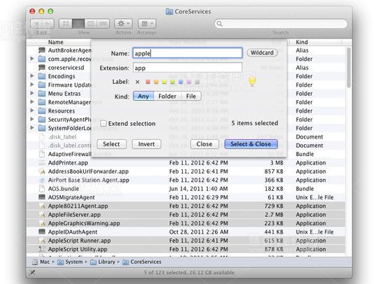Click the Select button
The width and height of the screenshot is (378, 284).
111,144
